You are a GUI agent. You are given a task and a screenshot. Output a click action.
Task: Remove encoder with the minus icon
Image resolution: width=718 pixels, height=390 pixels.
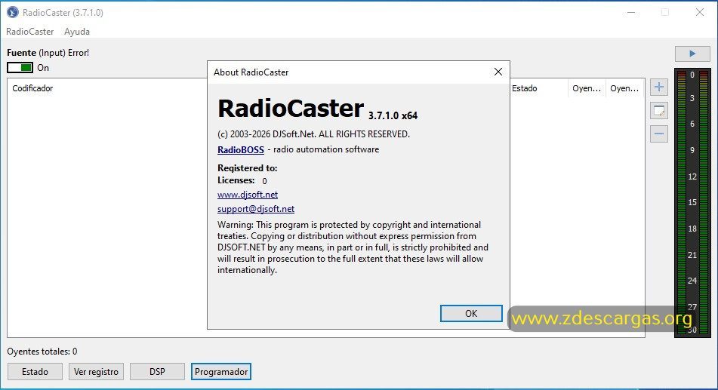659,134
